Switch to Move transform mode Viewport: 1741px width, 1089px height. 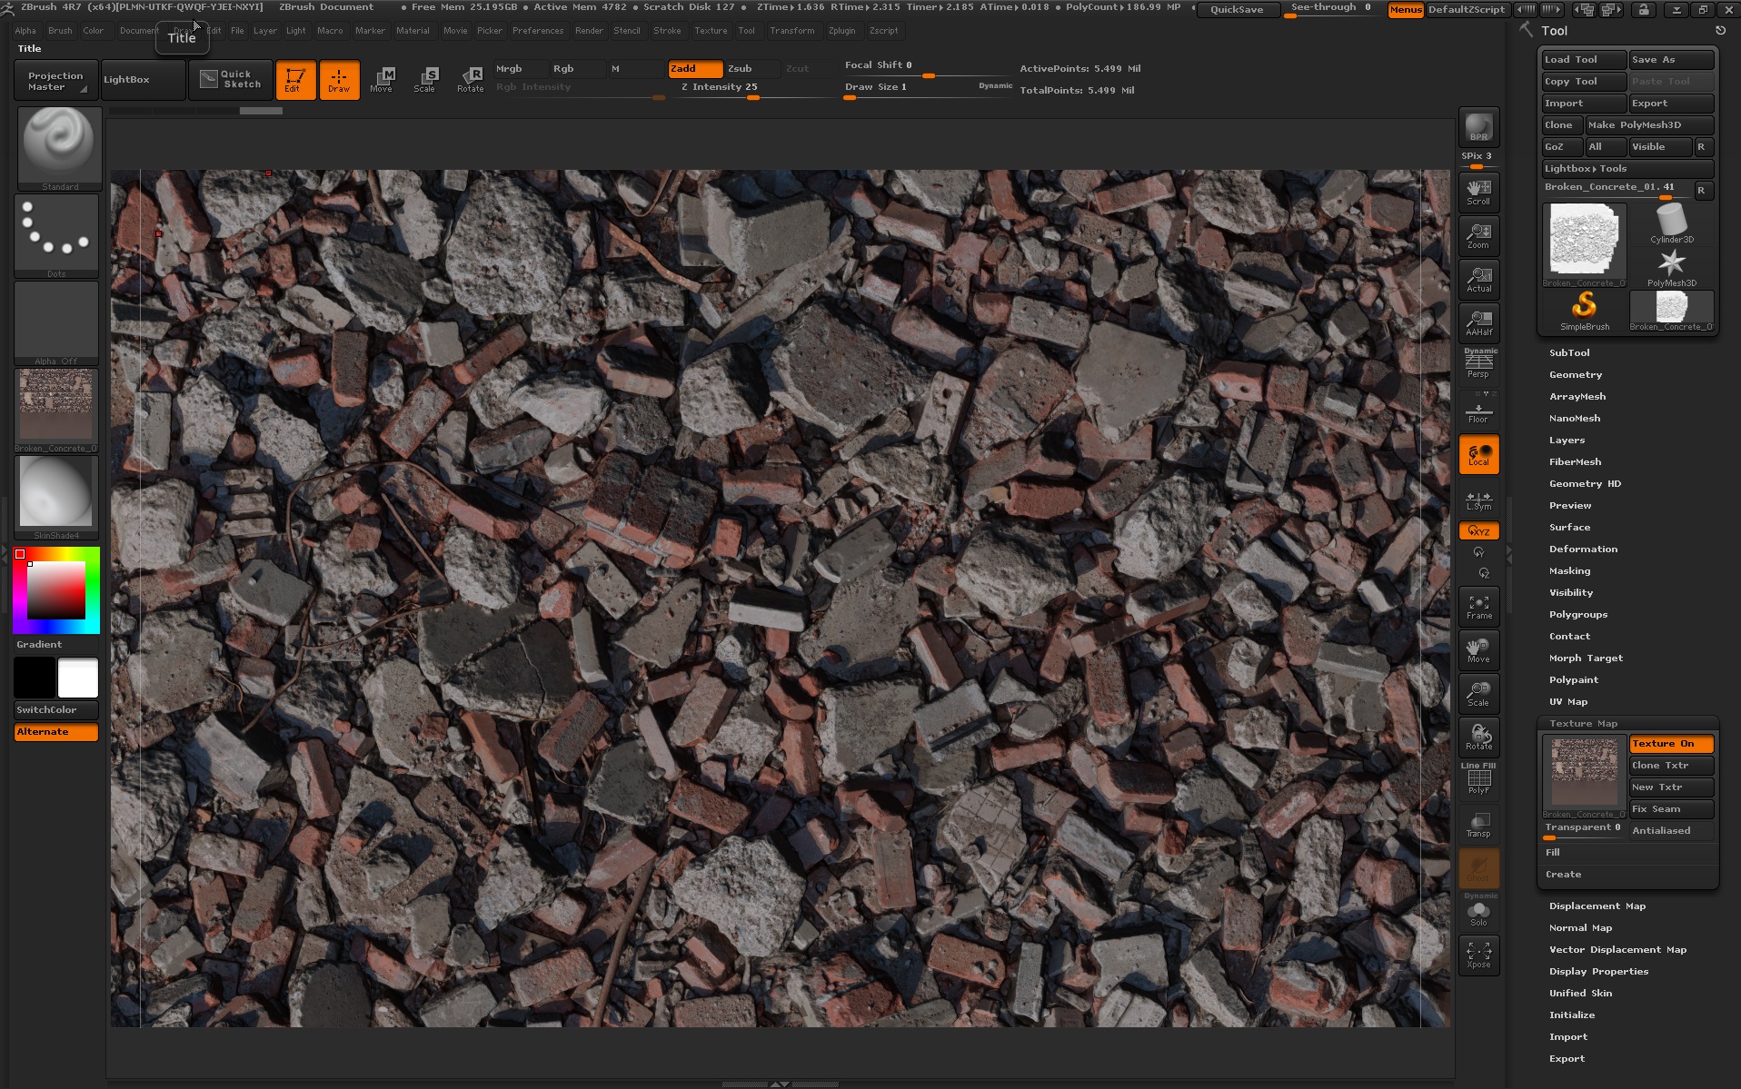coord(382,80)
